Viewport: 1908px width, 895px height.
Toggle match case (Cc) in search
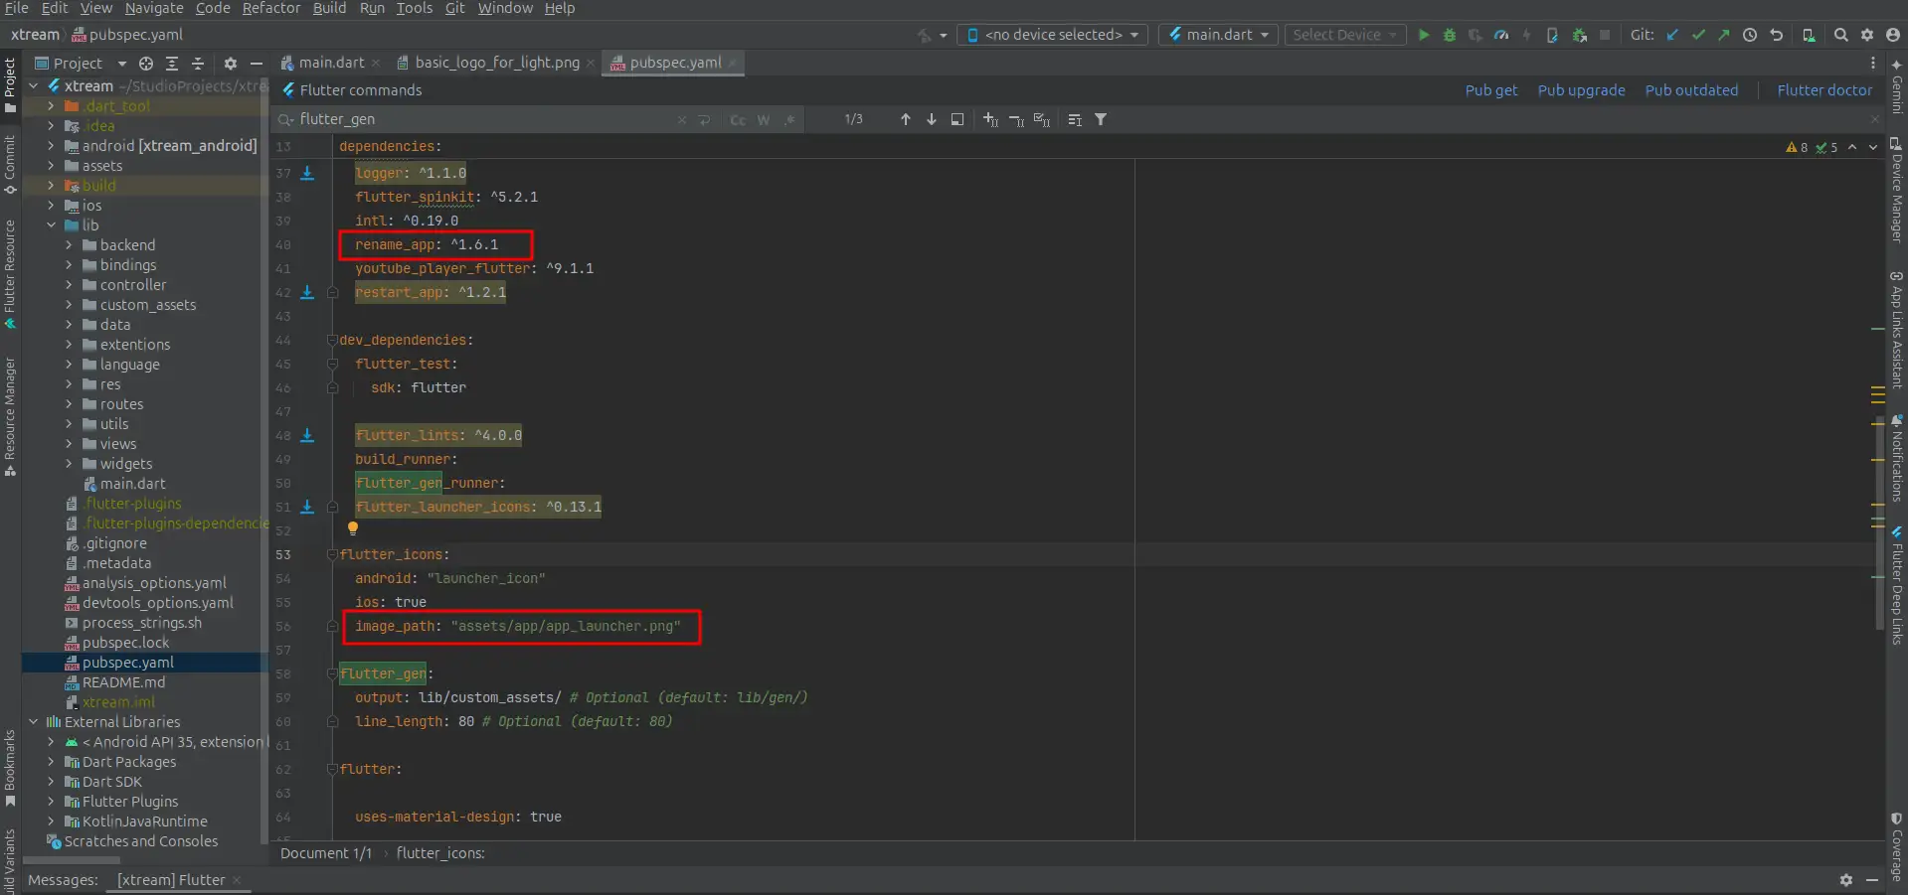pyautogui.click(x=738, y=119)
